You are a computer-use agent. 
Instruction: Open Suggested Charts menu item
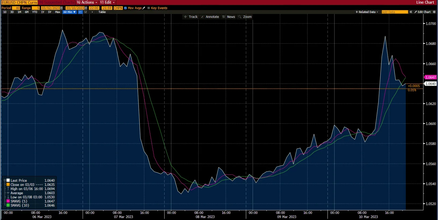(x=57, y=2)
